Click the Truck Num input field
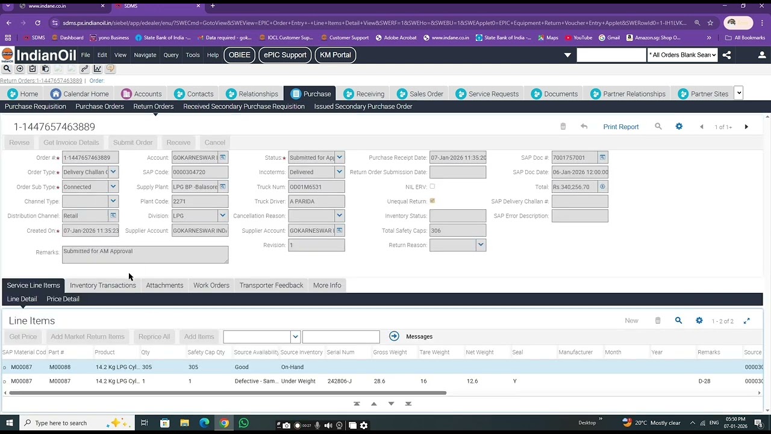 coord(316,187)
